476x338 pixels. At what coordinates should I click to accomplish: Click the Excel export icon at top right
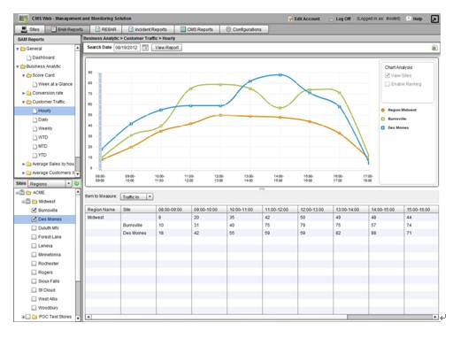[434, 48]
